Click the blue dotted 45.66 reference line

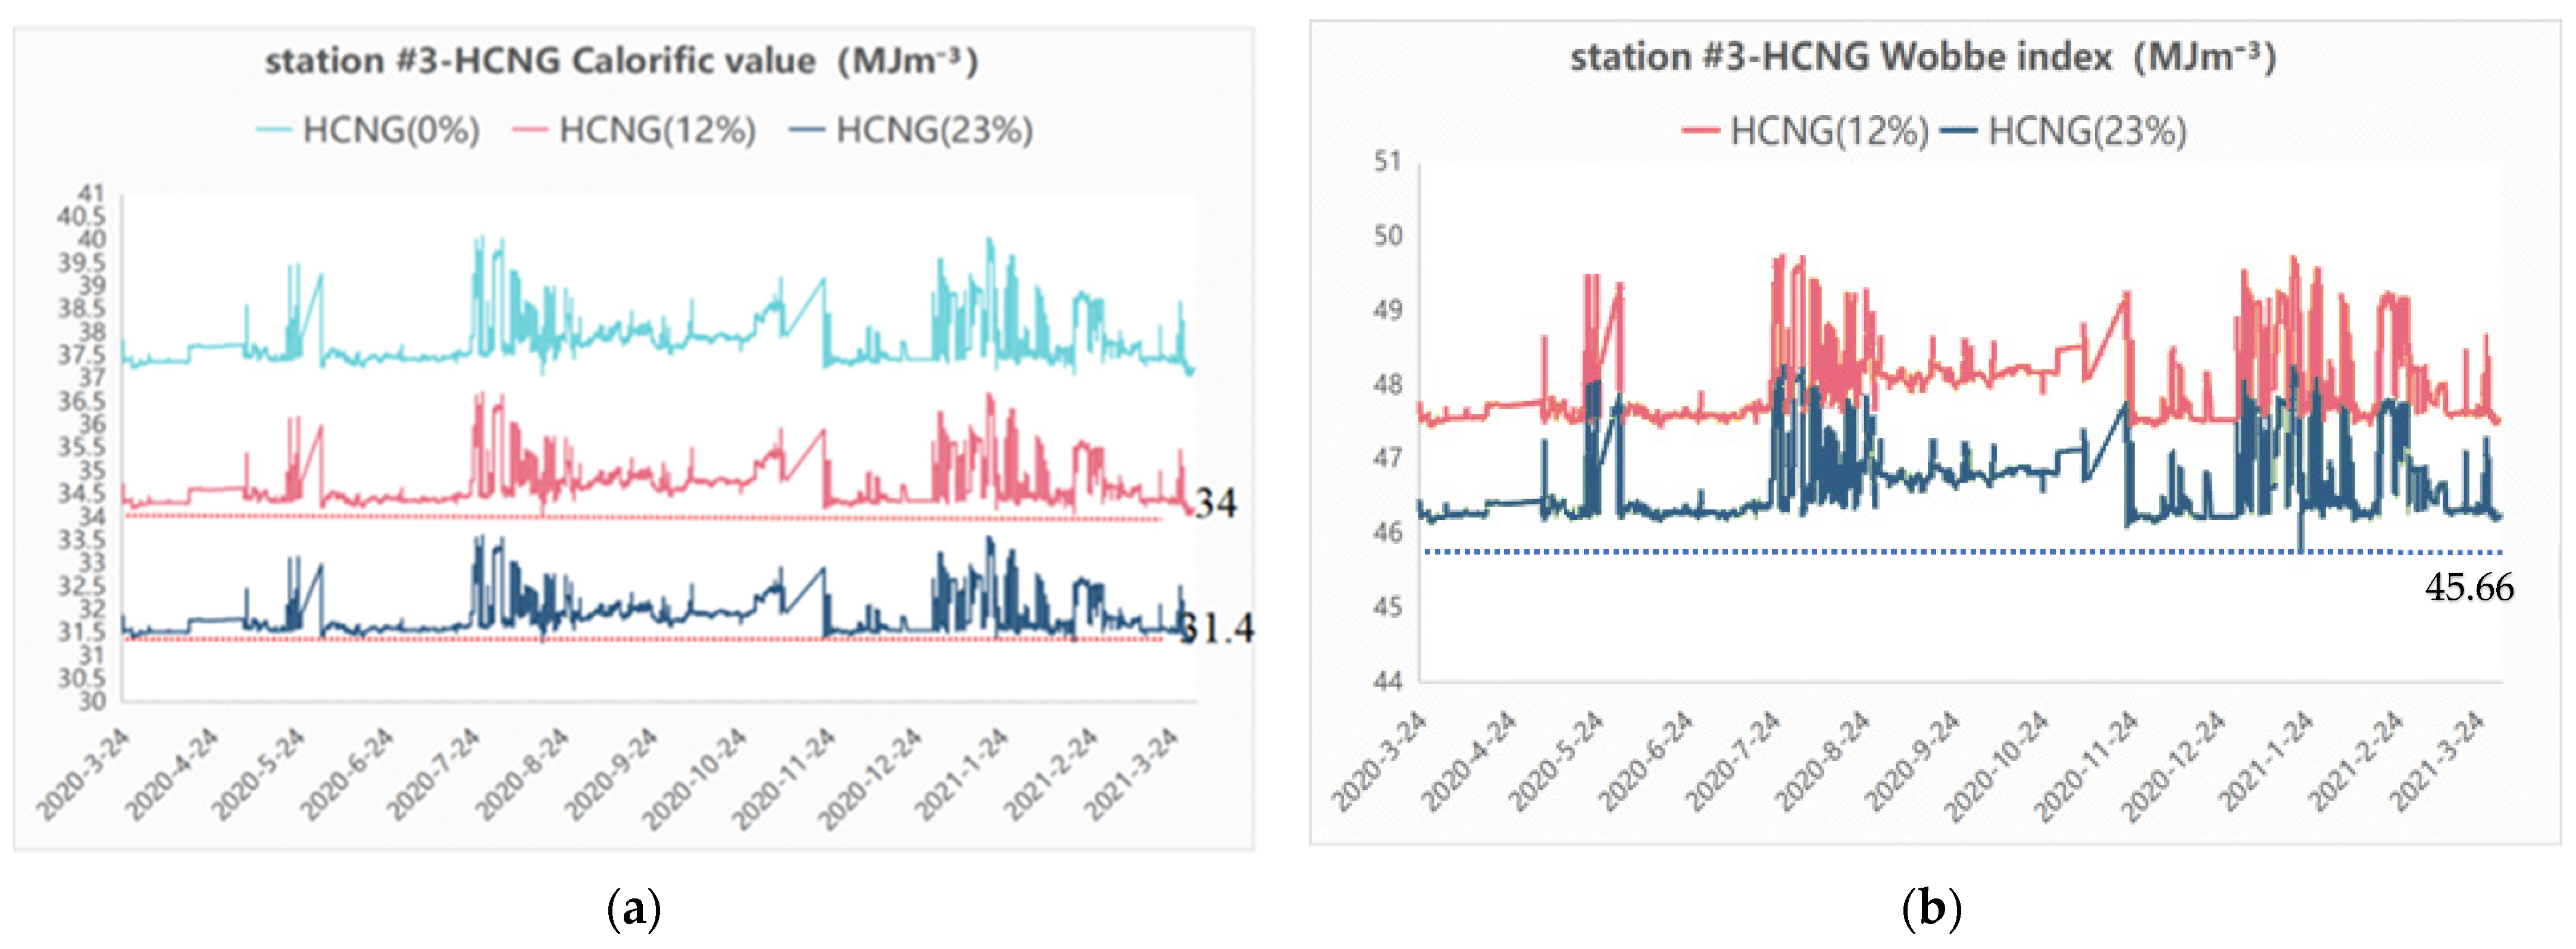(x=1960, y=552)
